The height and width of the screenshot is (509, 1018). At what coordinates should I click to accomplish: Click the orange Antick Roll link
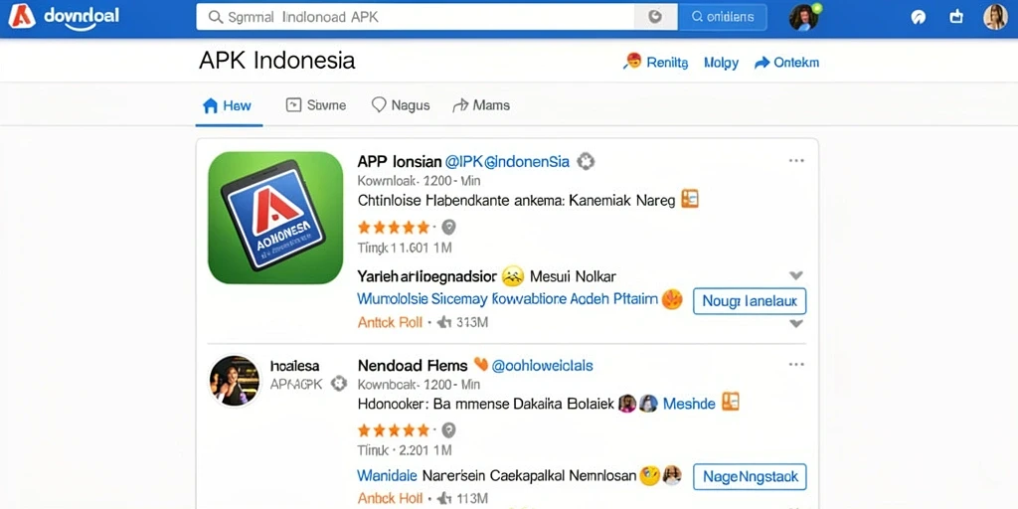point(390,322)
